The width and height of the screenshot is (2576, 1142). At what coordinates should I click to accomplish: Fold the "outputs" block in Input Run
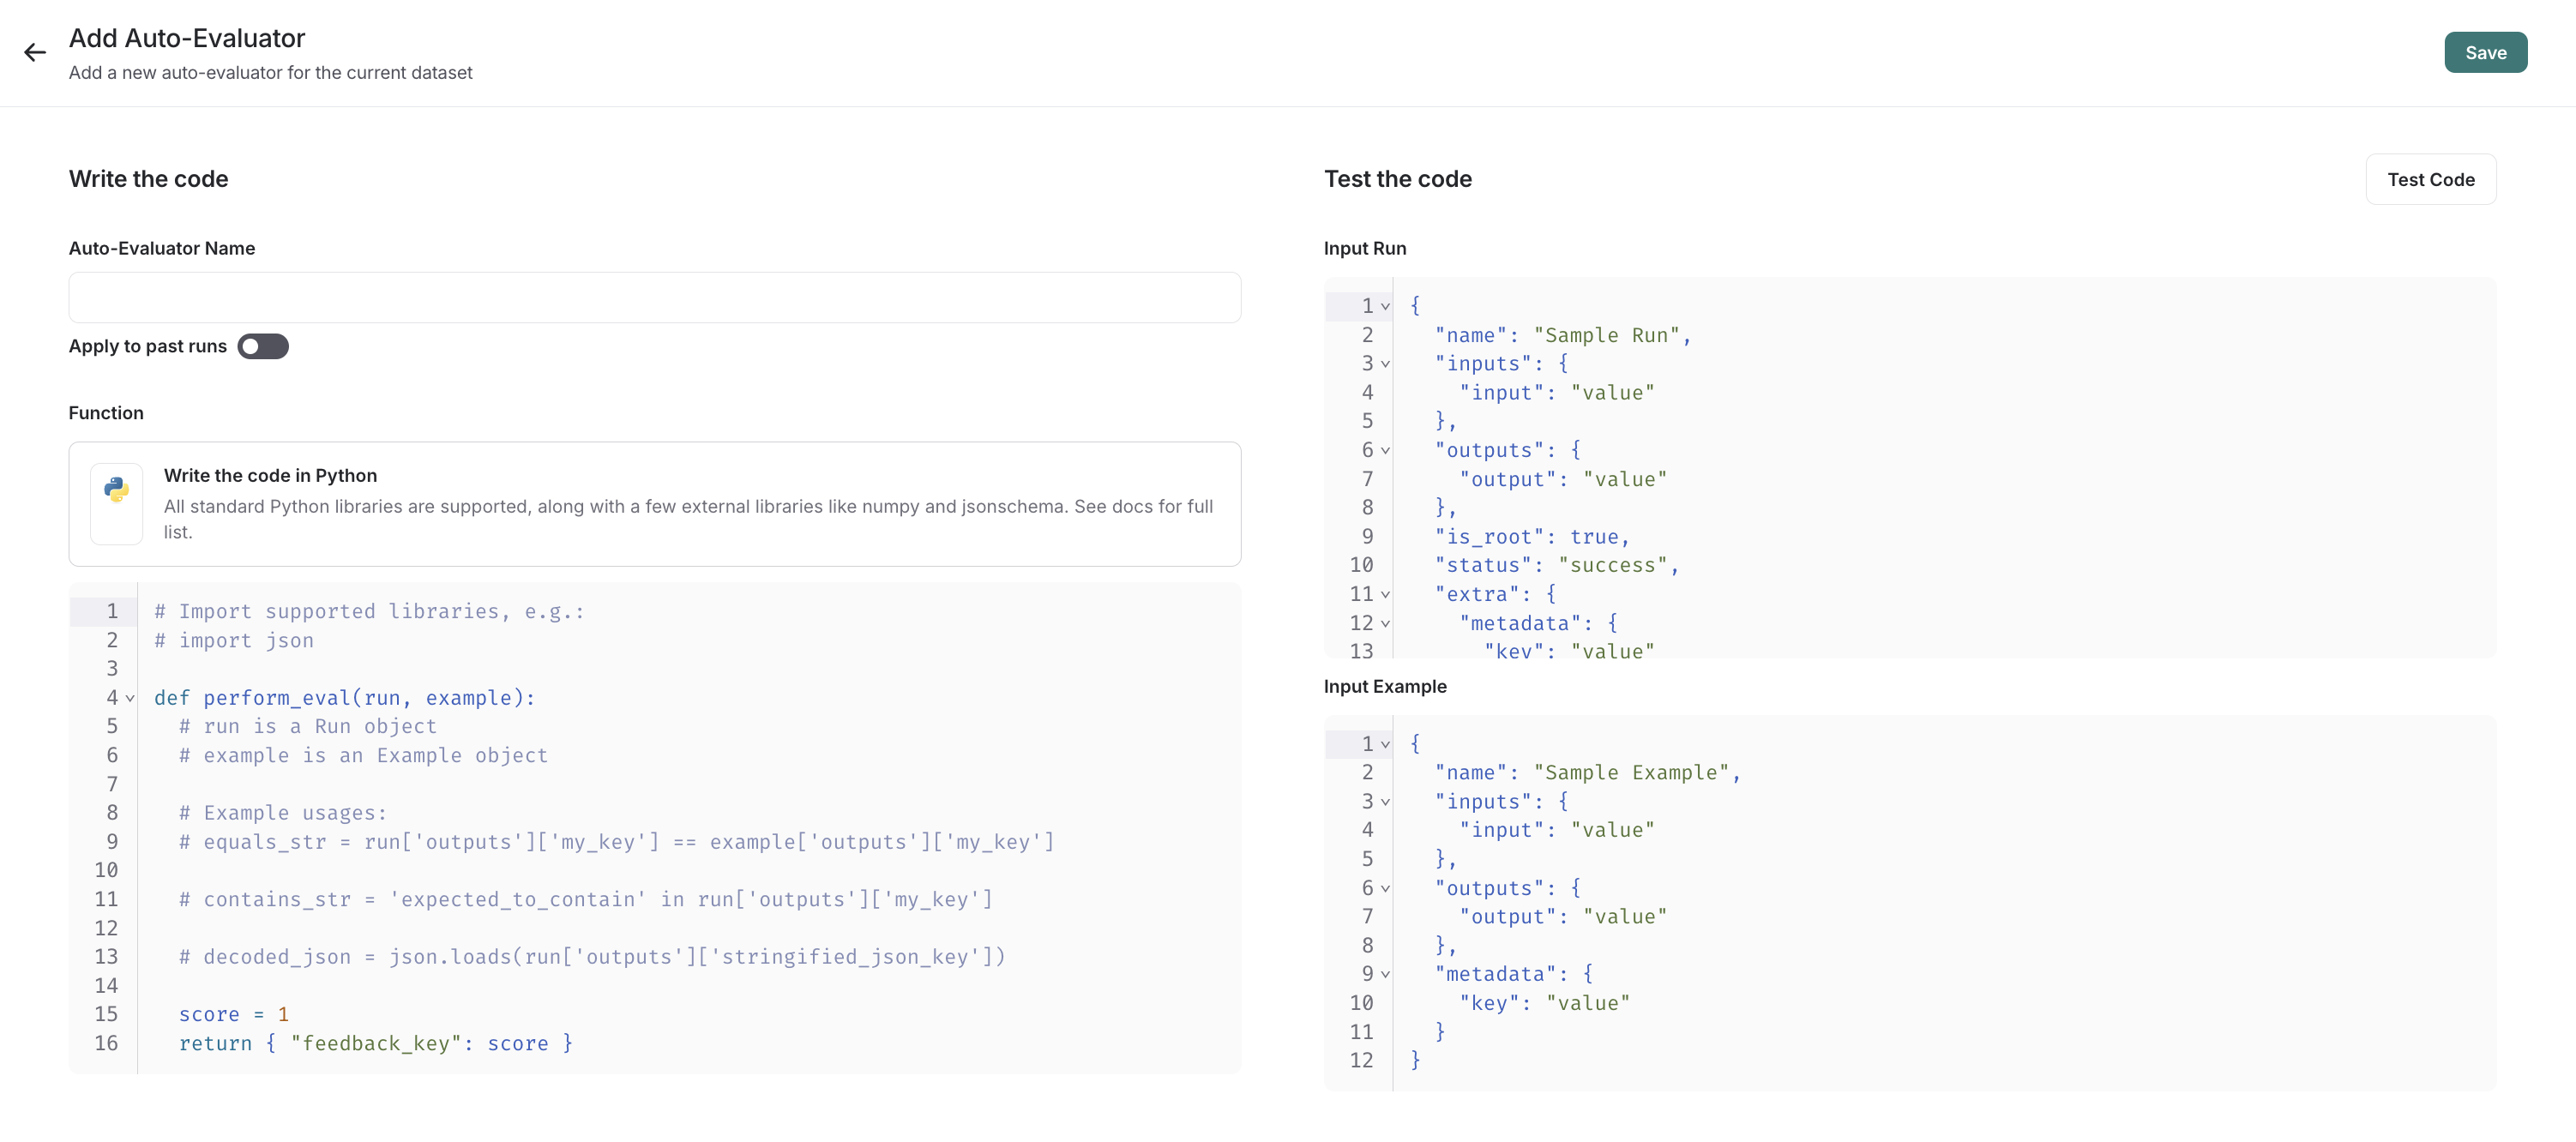[1385, 451]
